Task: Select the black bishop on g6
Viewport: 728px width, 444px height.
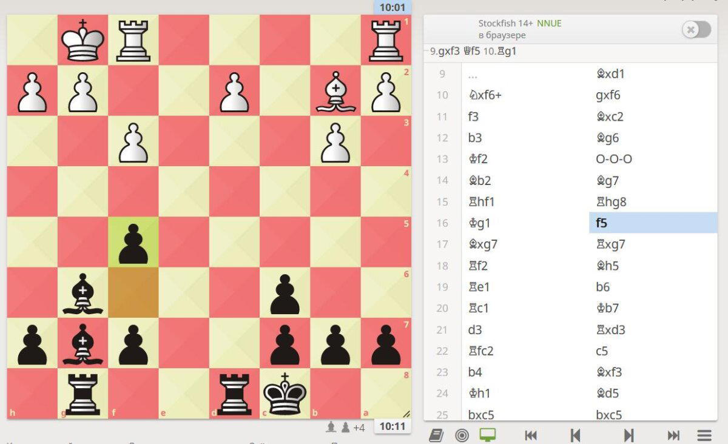Action: tap(83, 292)
